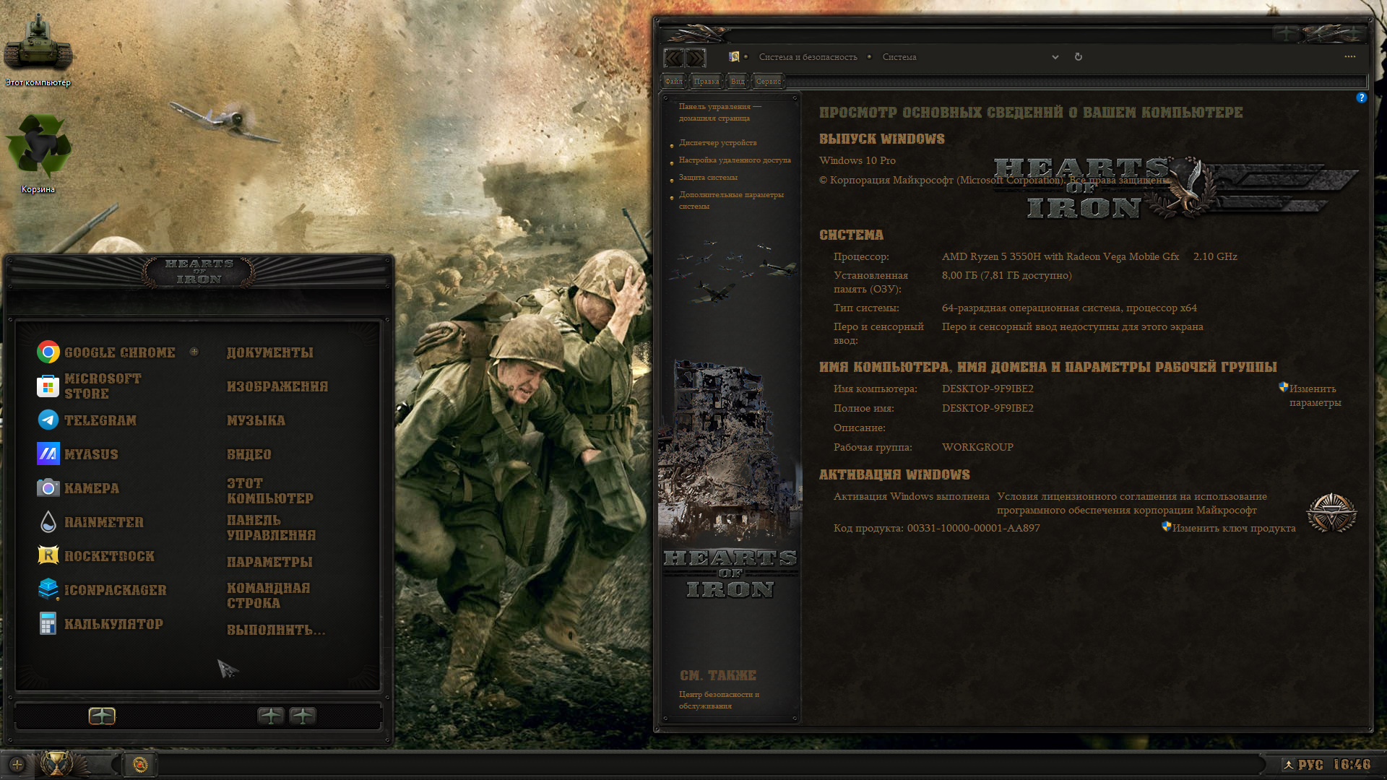Click Диспетчер устройств link
Image resolution: width=1387 pixels, height=780 pixels.
click(717, 143)
